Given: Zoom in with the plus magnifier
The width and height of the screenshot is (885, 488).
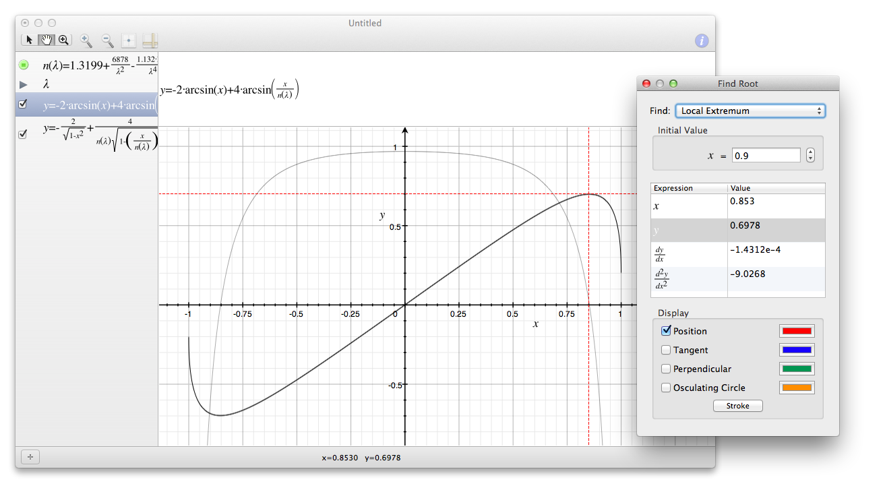Looking at the screenshot, I should coord(86,40).
